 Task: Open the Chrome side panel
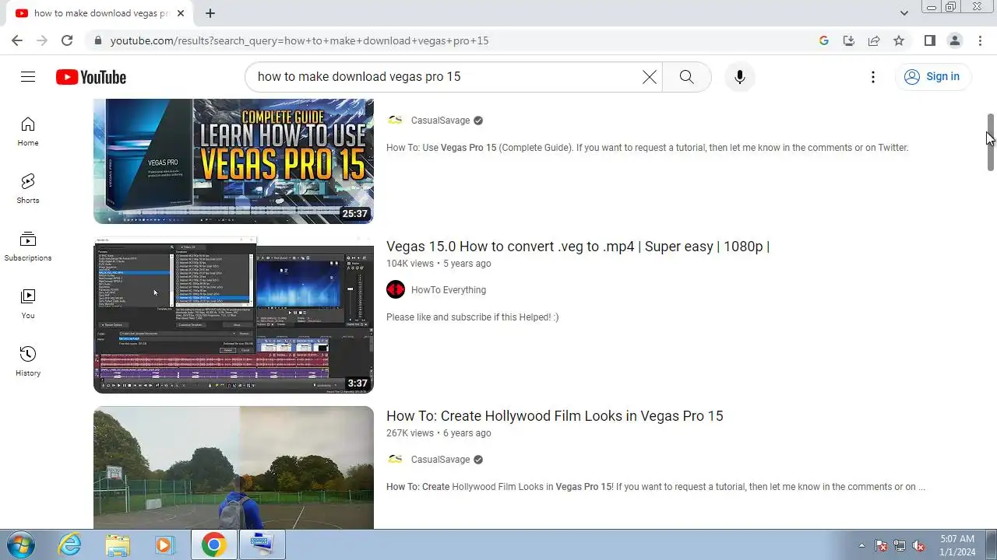(x=930, y=40)
